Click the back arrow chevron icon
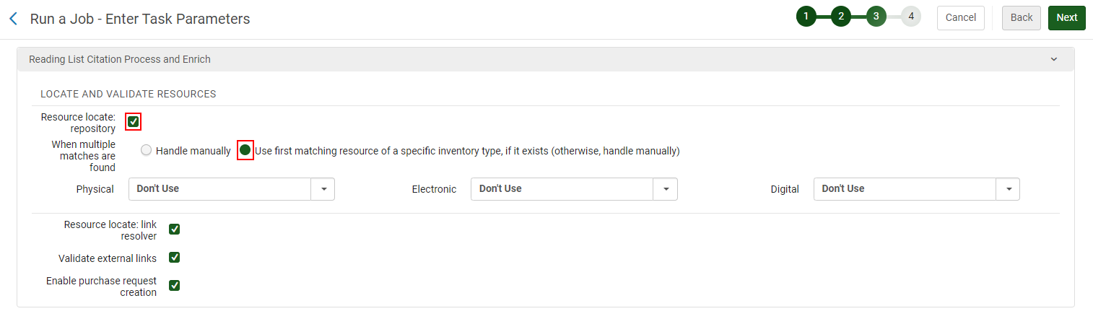1093x319 pixels. [13, 19]
